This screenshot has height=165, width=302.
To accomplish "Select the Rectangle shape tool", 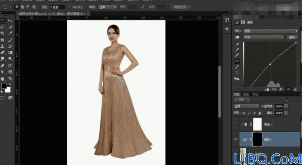I will click(x=10, y=72).
